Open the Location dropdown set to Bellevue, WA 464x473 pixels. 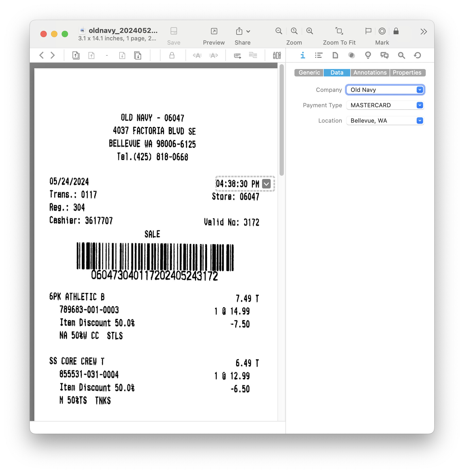pos(420,121)
